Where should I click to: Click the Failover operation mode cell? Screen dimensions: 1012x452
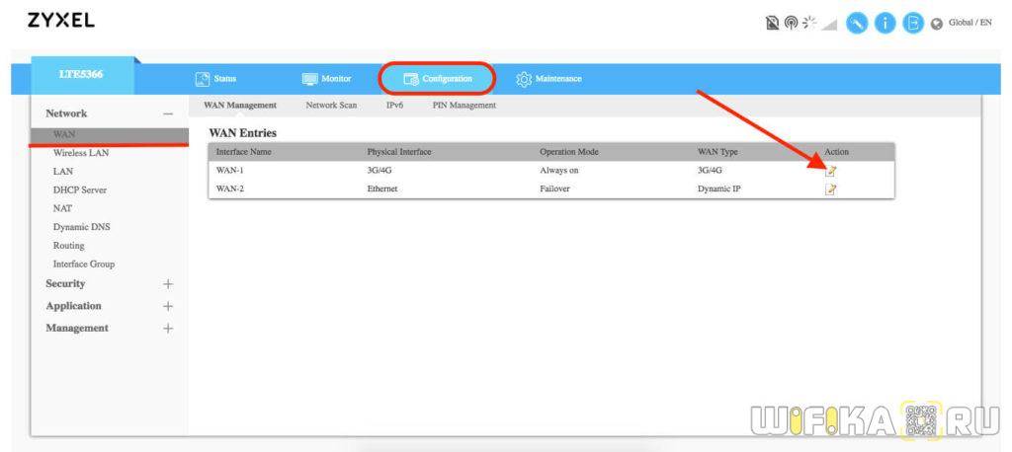pyautogui.click(x=555, y=188)
